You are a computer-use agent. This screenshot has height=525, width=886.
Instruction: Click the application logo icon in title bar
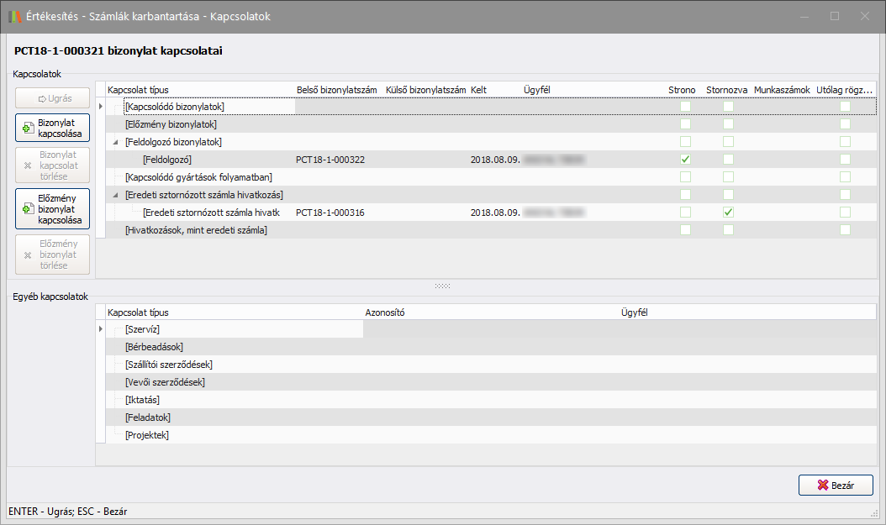14,16
